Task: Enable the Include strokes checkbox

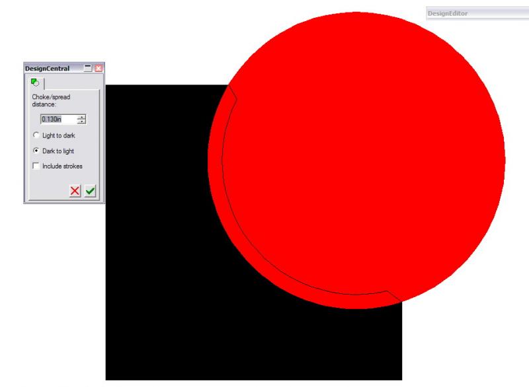Action: (36, 166)
